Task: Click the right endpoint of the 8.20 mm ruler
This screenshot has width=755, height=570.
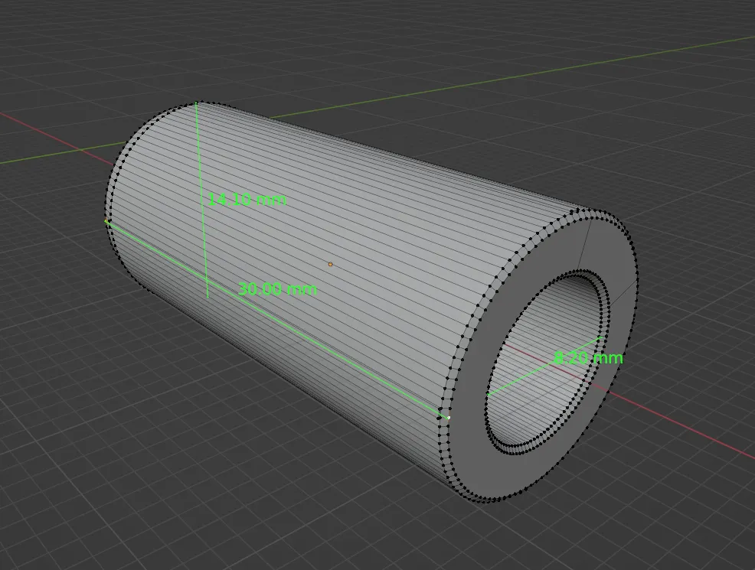Action: pos(602,337)
